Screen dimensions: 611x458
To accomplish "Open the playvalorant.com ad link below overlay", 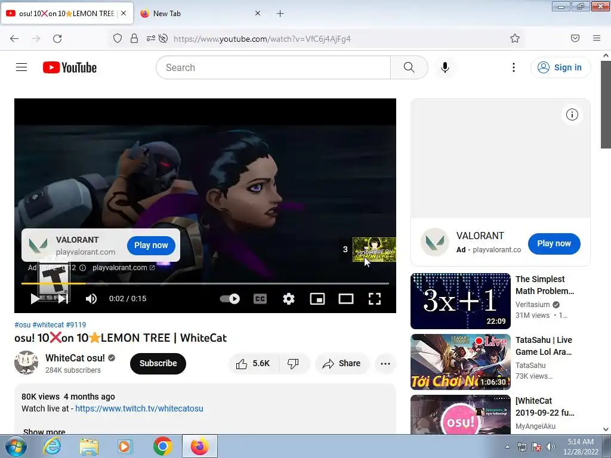I will (x=124, y=268).
